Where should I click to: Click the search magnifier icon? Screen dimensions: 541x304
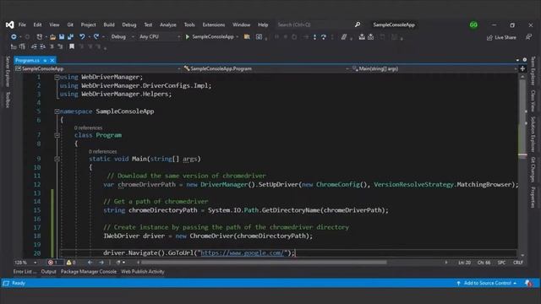tap(358, 24)
